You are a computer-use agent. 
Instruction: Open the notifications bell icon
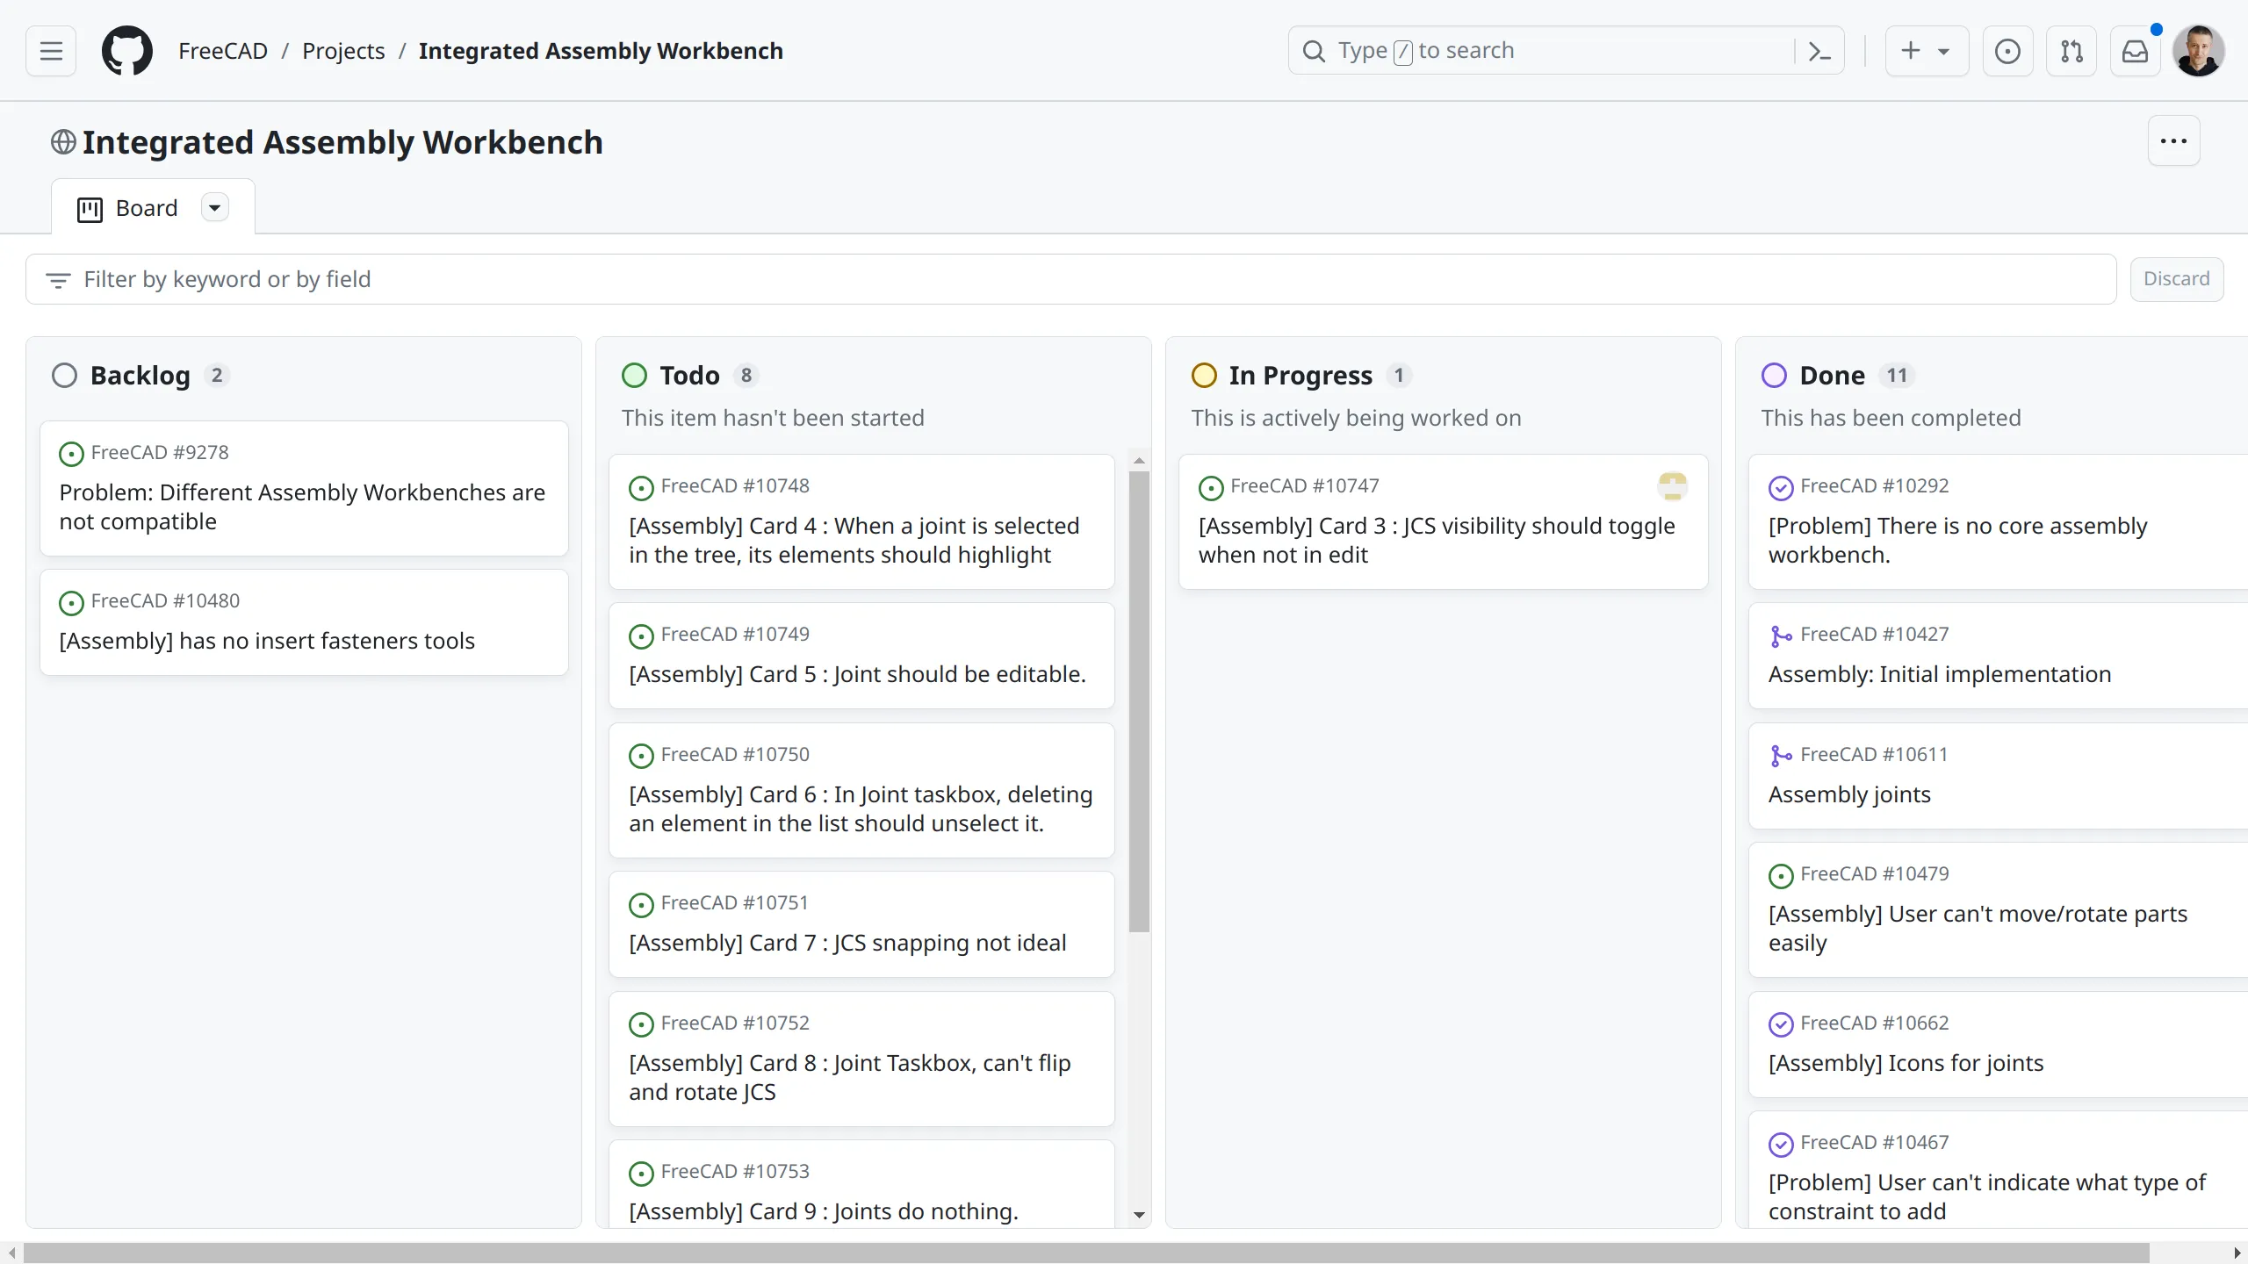(2136, 51)
